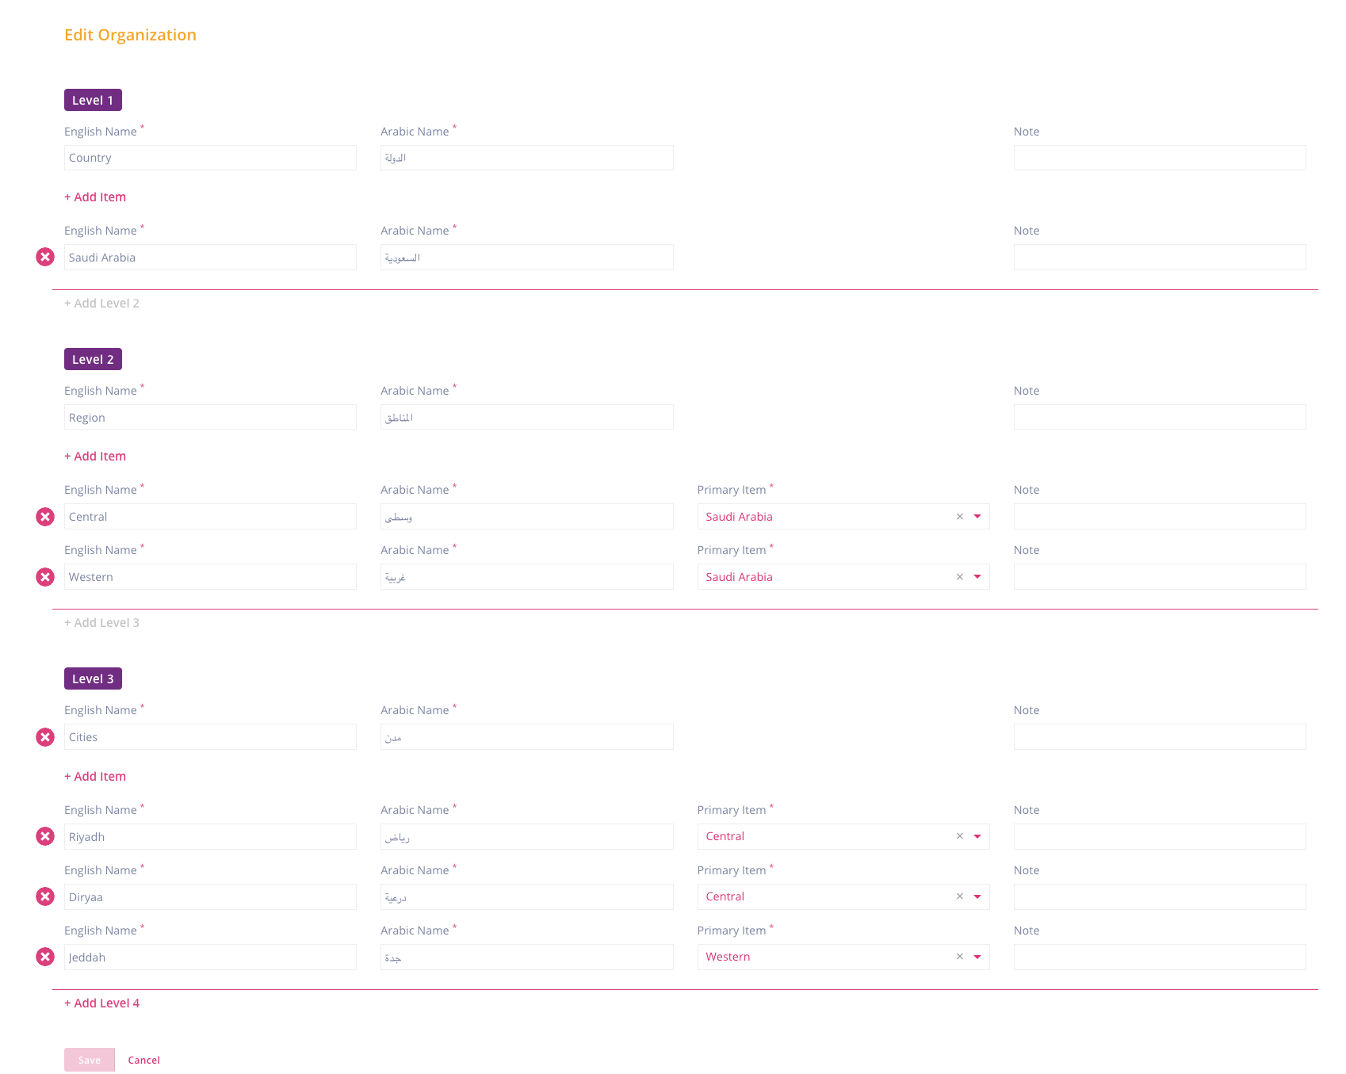Viewport: 1346px width, 1074px height.
Task: Click the disabled Add Level 3 link
Action: (101, 622)
